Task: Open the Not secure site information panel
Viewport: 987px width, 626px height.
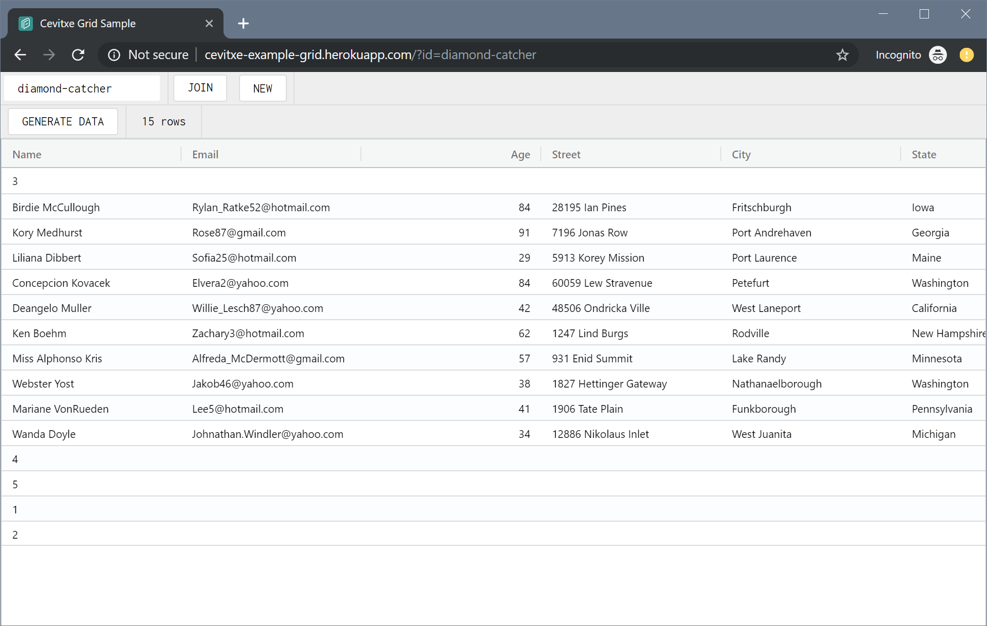Action: point(114,55)
